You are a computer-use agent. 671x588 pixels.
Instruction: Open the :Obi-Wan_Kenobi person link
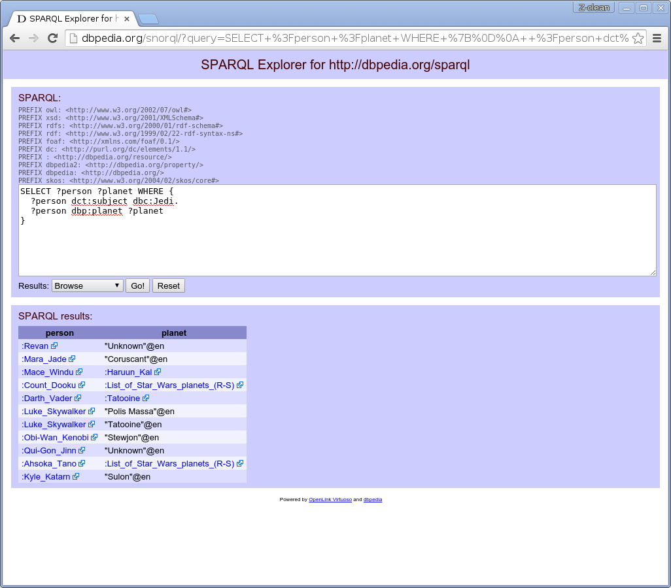(x=55, y=437)
